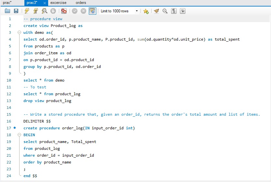This screenshot has height=182, width=271.
Task: Click 'join order_item as od' line
Action: coord(47,53)
